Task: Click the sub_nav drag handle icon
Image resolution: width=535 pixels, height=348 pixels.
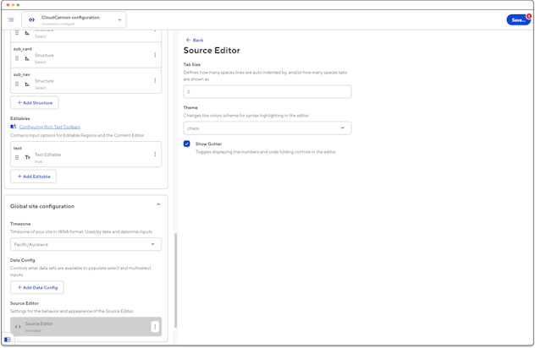Action: click(x=17, y=84)
